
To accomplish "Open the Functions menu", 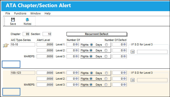I will tap(20, 13).
